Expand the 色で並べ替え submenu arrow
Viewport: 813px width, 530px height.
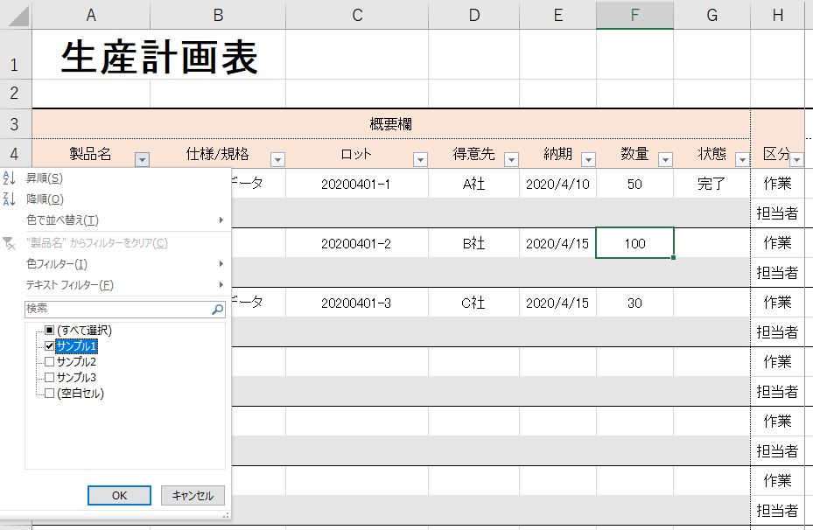point(221,220)
